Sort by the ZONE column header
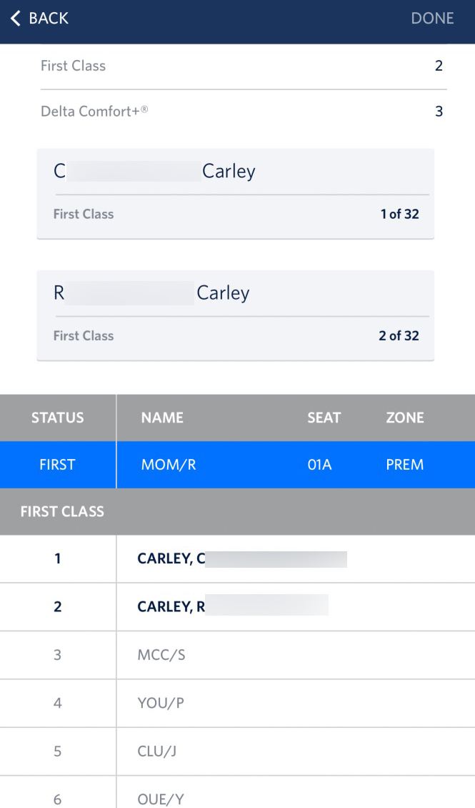 404,418
